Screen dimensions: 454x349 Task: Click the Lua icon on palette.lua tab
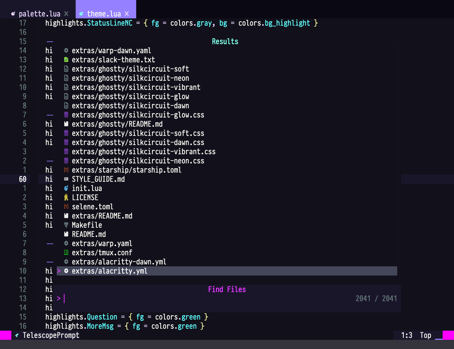(x=13, y=14)
